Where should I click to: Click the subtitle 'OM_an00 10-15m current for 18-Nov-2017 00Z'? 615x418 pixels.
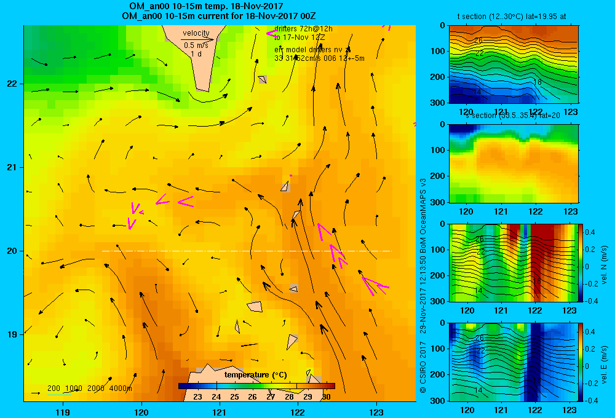point(219,16)
